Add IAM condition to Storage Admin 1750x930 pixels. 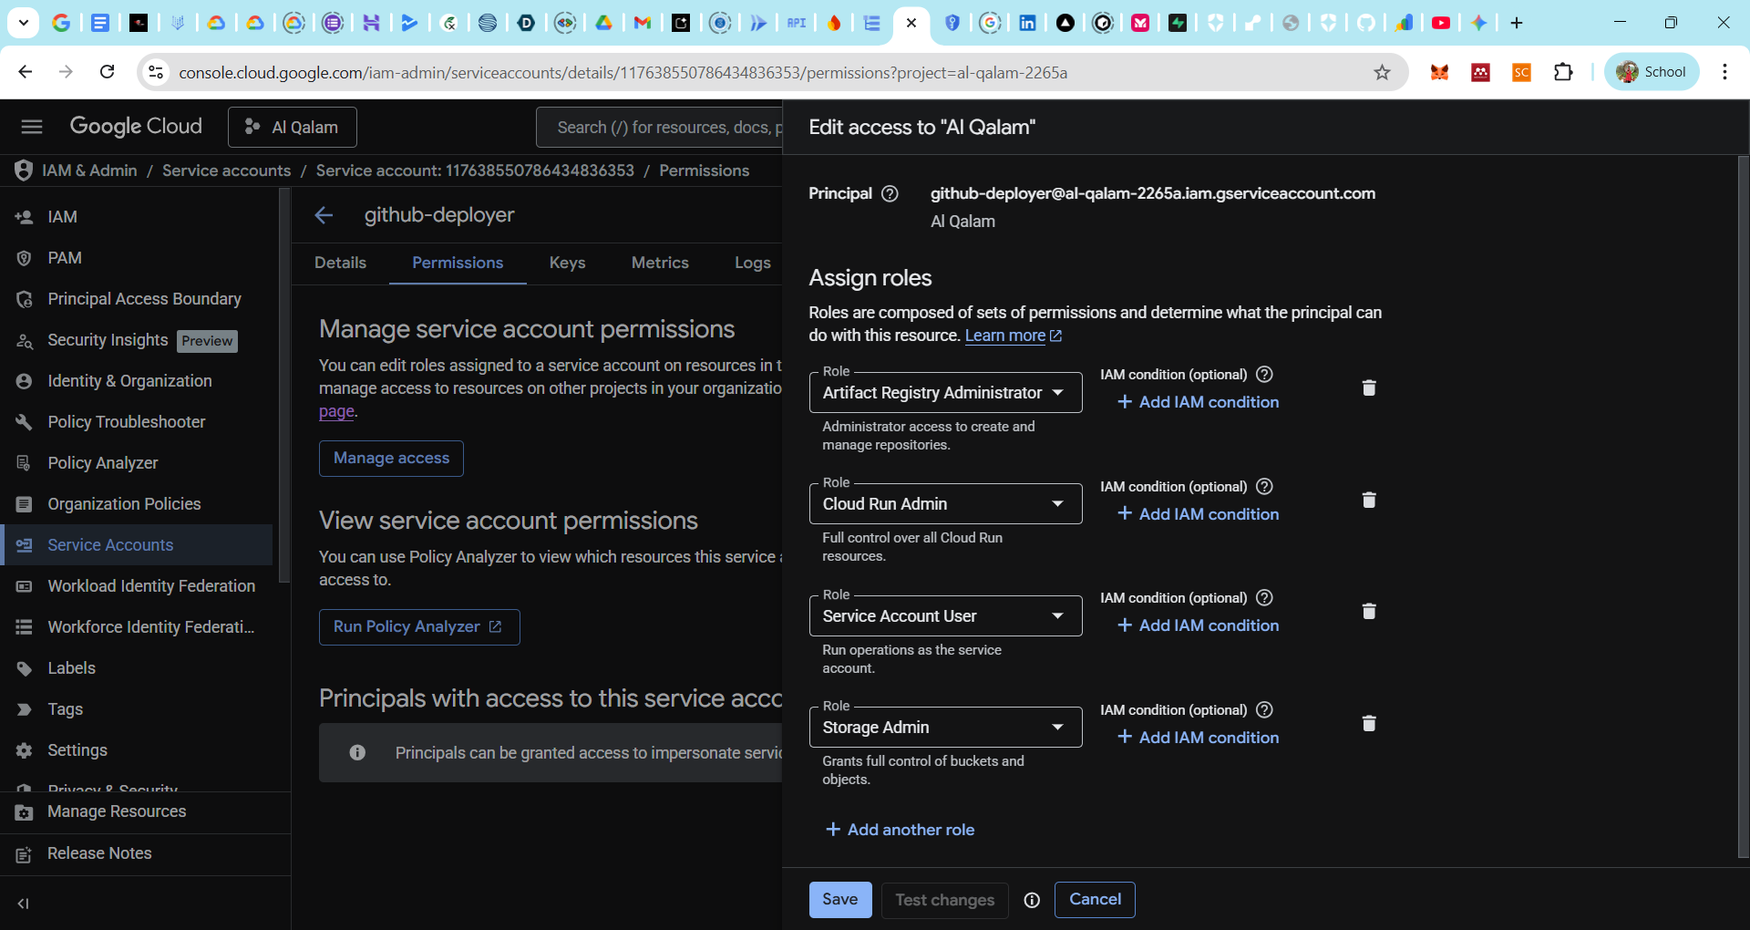point(1198,738)
